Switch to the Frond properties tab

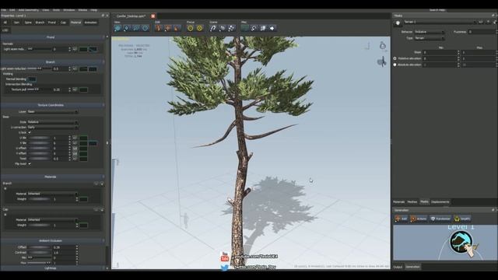(52, 23)
